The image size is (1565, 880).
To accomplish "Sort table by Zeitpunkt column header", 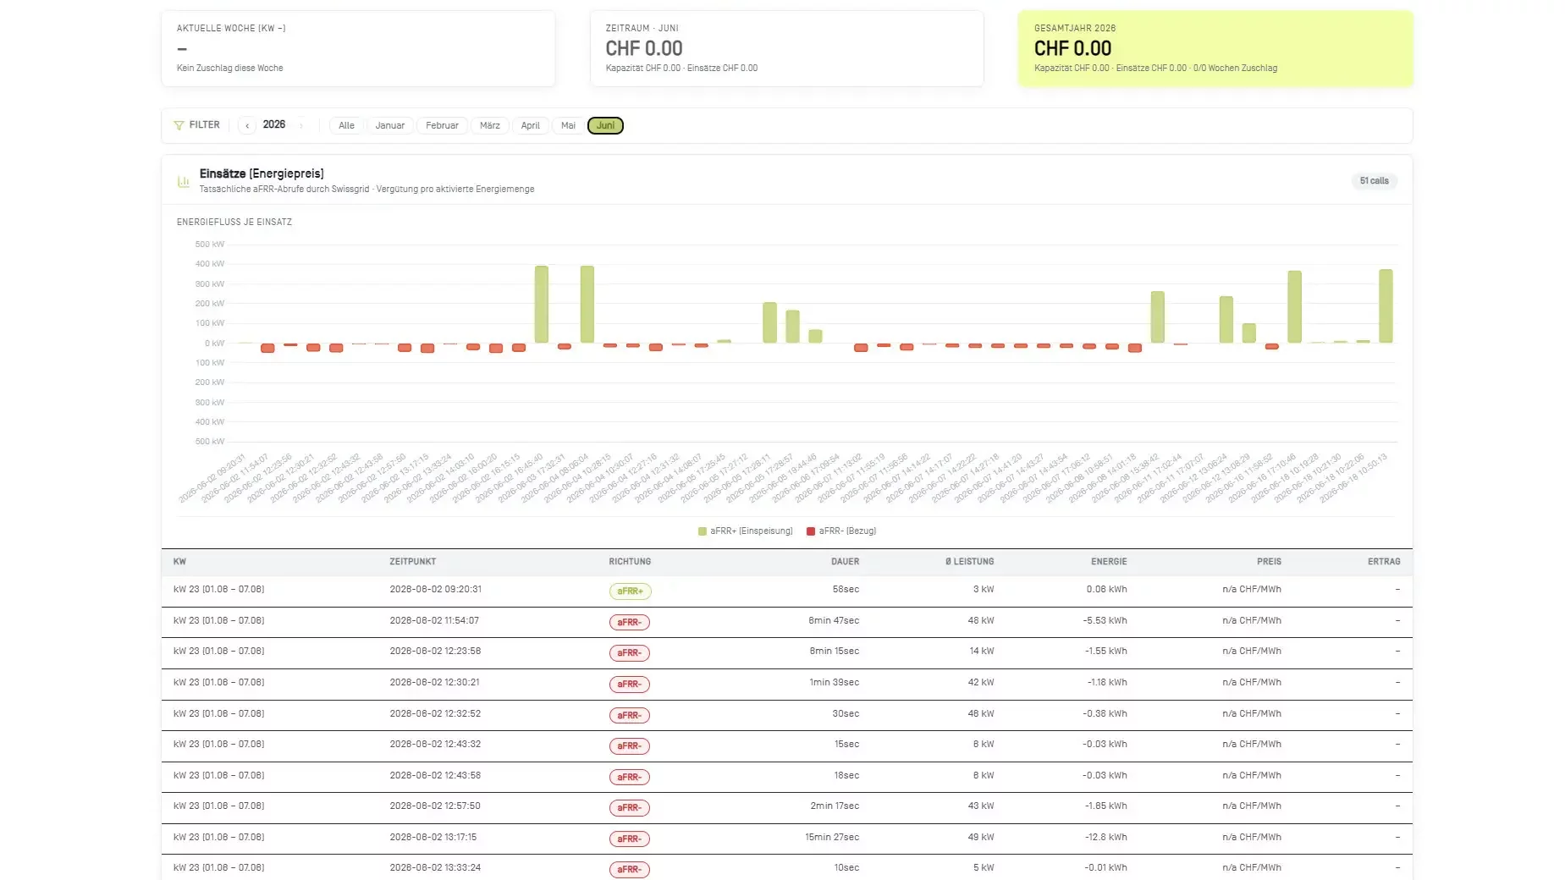I will 413,562.
